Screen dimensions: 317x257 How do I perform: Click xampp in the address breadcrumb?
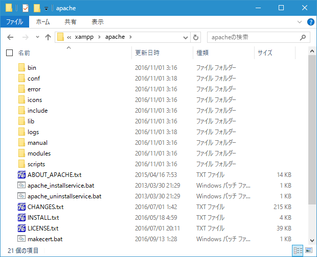84,37
